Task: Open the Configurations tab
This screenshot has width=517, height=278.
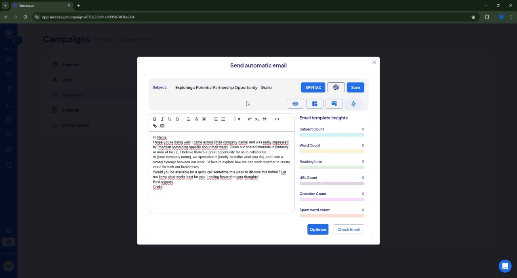Action: (75, 125)
